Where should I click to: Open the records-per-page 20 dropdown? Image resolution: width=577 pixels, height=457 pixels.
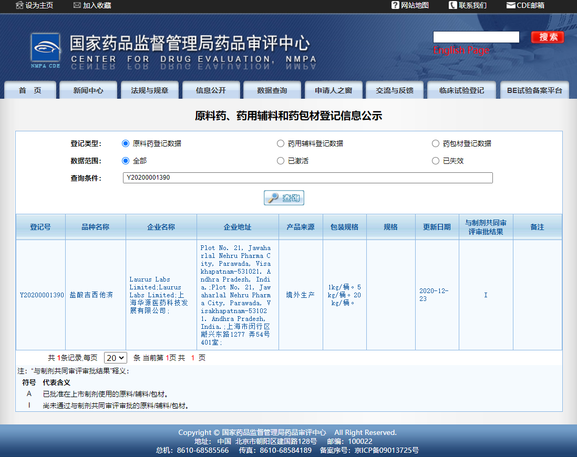(115, 357)
